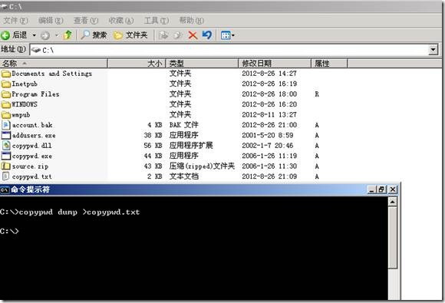
Task: Select the account.bak file icon
Action: (5, 125)
